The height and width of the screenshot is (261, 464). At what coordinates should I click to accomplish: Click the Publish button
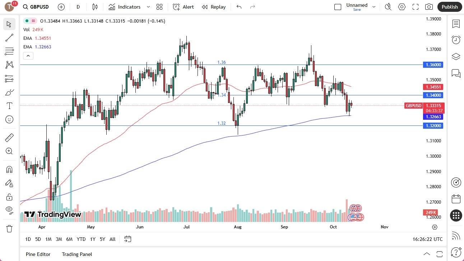pos(450,7)
